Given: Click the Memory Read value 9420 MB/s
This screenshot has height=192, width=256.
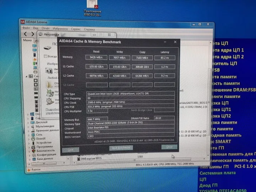Looking at the screenshot, I should [96, 57].
